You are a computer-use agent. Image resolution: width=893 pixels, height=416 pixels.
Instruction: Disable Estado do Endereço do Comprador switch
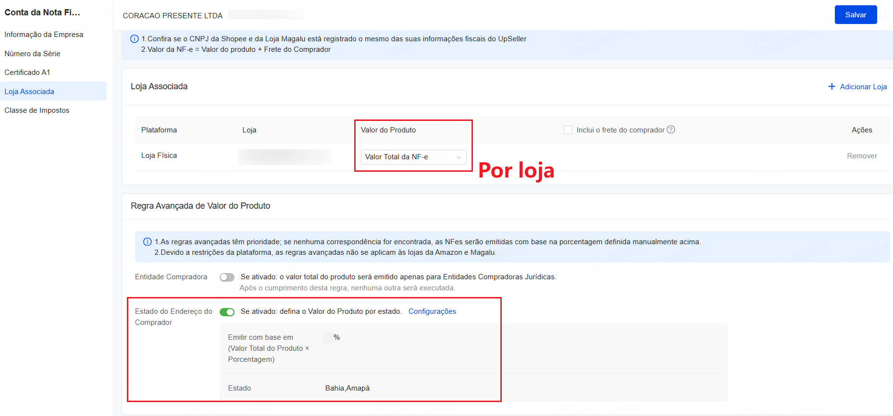(x=227, y=312)
